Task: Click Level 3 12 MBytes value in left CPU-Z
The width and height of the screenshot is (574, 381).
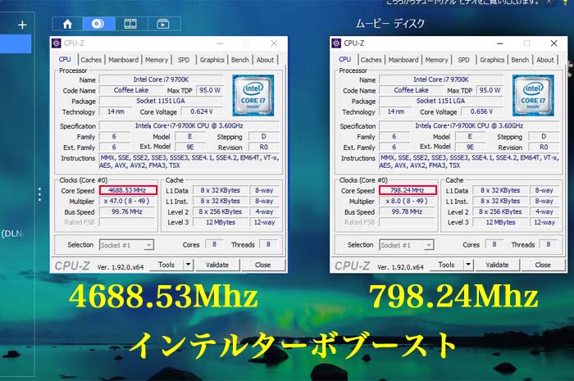Action: [x=221, y=222]
